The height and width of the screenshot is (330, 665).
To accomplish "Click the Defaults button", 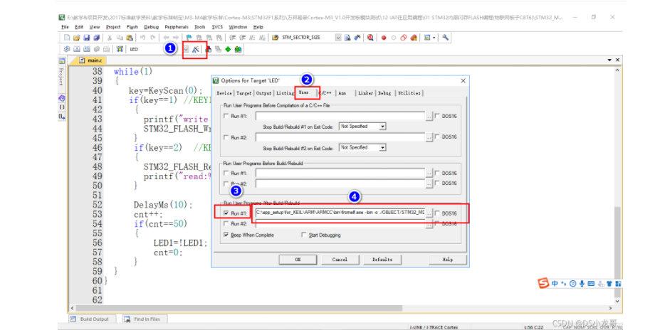I will pos(382,260).
